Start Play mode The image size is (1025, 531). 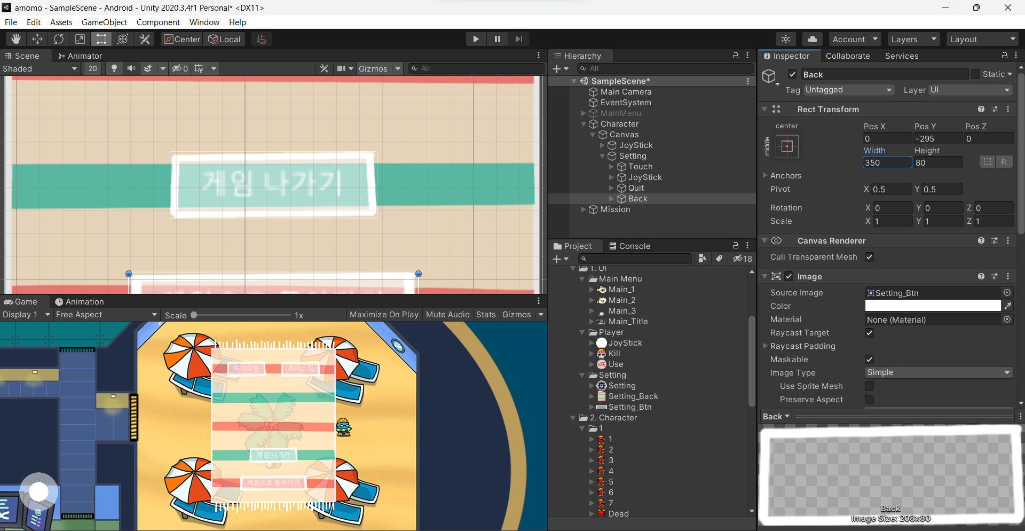coord(476,39)
